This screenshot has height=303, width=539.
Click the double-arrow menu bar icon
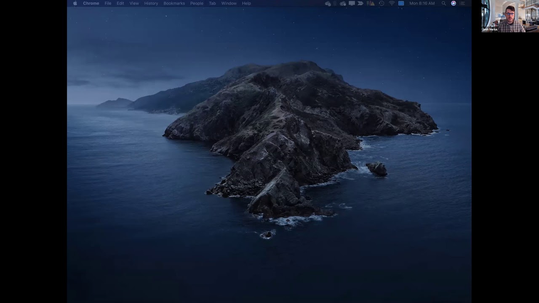(360, 3)
